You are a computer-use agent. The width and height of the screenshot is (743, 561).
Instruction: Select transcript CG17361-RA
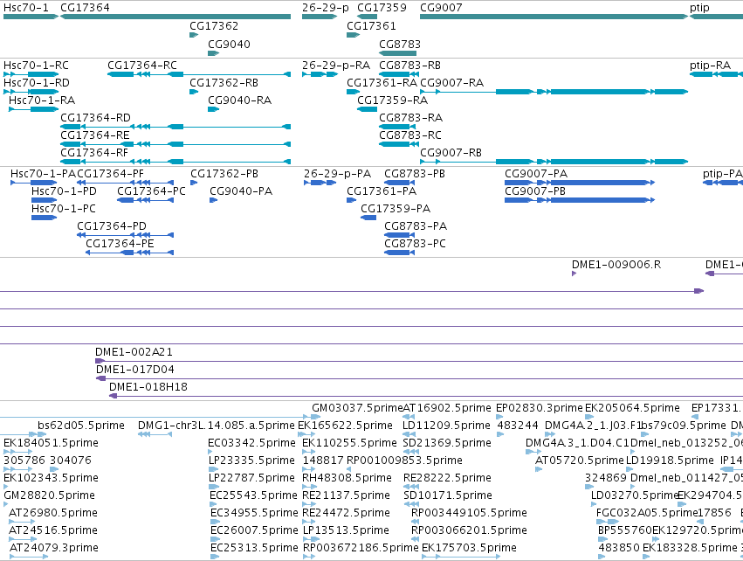pyautogui.click(x=354, y=92)
